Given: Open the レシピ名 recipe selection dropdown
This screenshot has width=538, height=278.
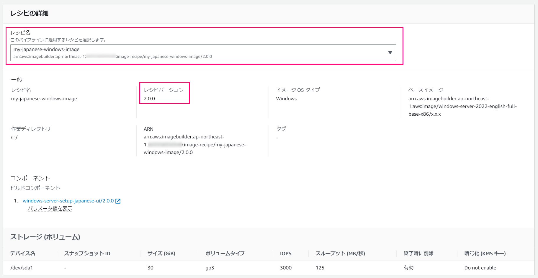Looking at the screenshot, I should coord(203,53).
